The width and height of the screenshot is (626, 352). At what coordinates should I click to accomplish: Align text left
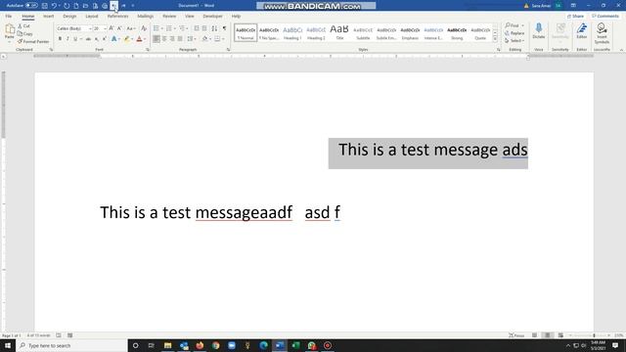coord(156,39)
